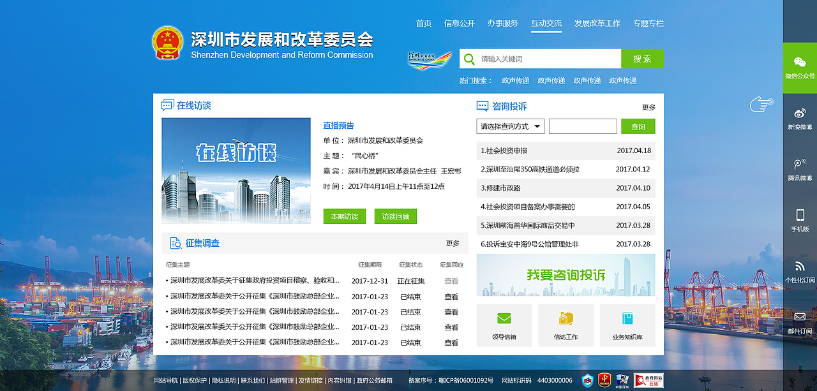Click the pointing hand icon beside the sidebar
The height and width of the screenshot is (391, 817).
tap(761, 103)
